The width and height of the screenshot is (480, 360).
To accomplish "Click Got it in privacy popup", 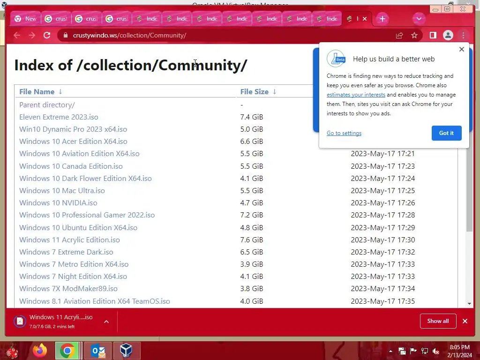I will tap(446, 133).
